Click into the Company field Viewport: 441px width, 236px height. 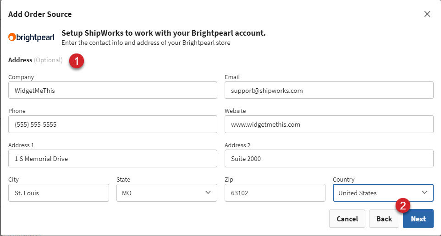(x=112, y=90)
